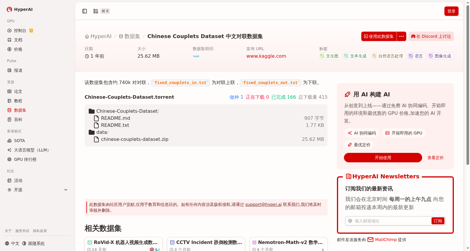
Task: Click the HyperAI Newsletters heading icon
Action: click(x=349, y=176)
